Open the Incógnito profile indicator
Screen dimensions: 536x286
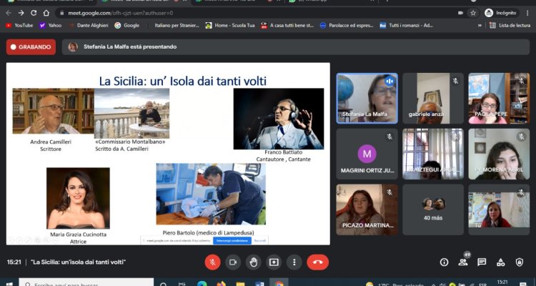(x=501, y=13)
